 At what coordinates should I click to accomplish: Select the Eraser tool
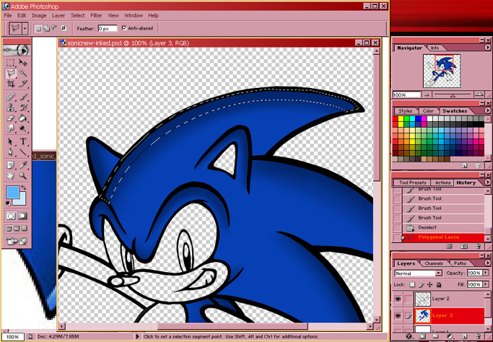pyautogui.click(x=11, y=118)
